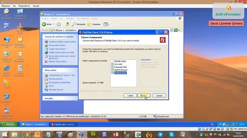The image size is (247, 138).
Task: Open Google Chrome on host taskbar
Action: click(x=26, y=135)
